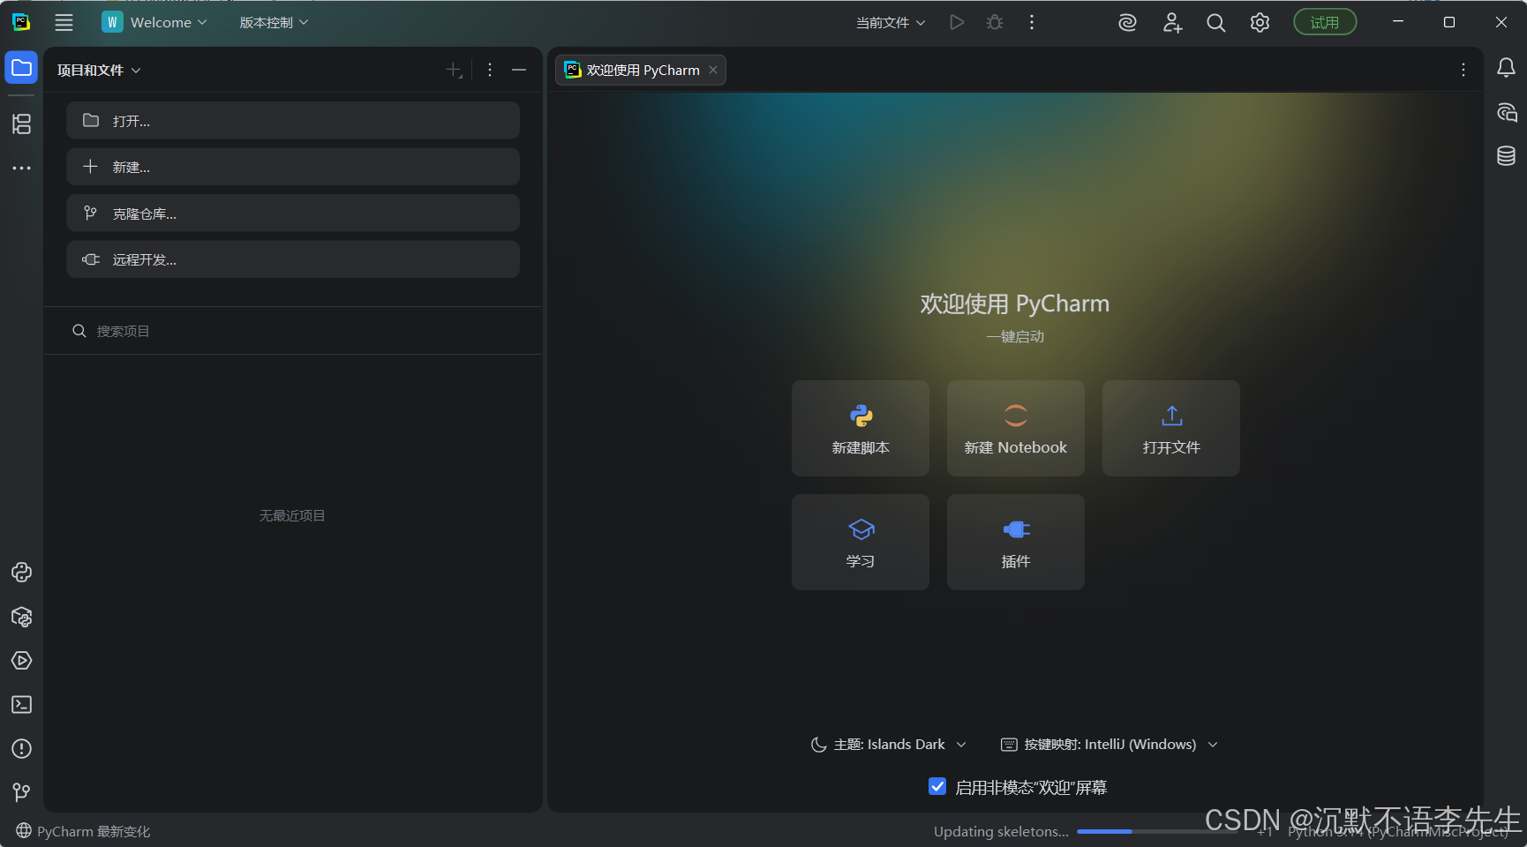The height and width of the screenshot is (847, 1527).
Task: Open the Python Console tool window
Action: (x=21, y=573)
